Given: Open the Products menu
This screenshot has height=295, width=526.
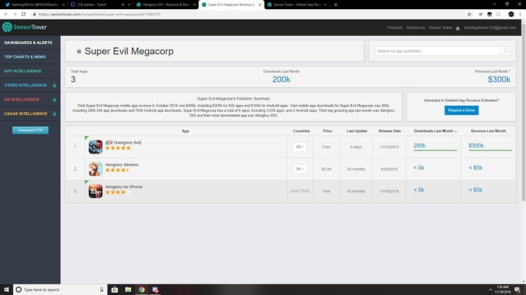Looking at the screenshot, I should coord(395,27).
